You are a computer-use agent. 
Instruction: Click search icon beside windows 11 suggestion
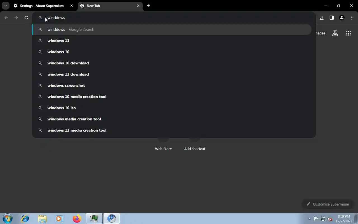click(40, 41)
